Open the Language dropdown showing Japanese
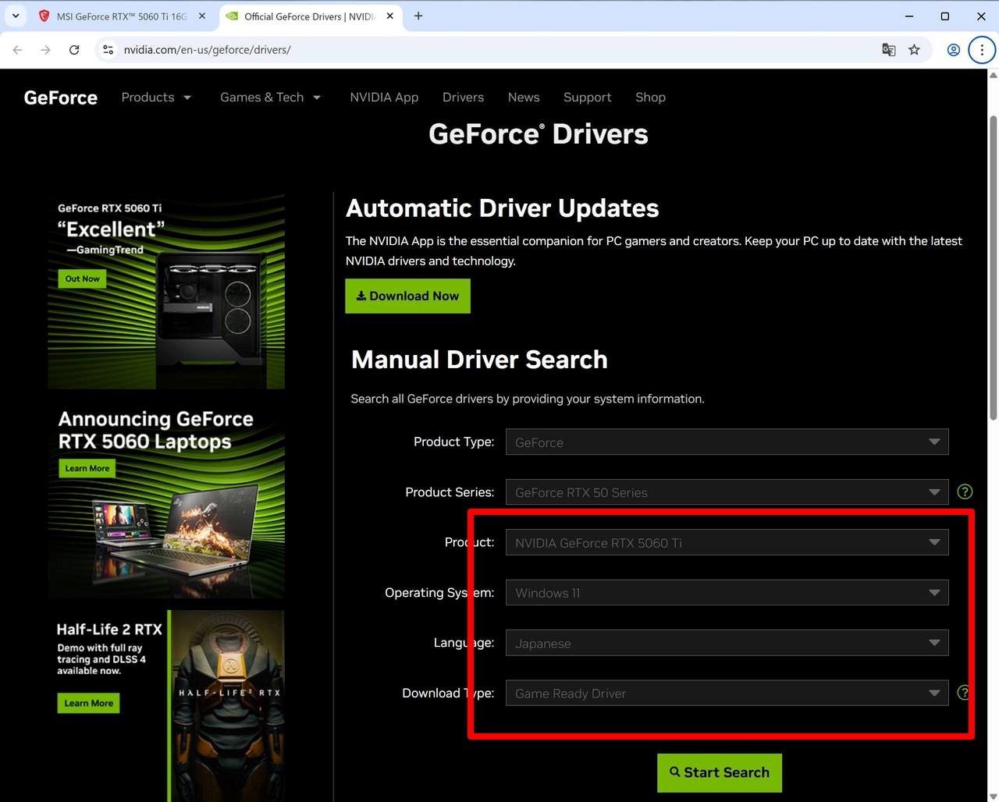The image size is (999, 802). [727, 643]
